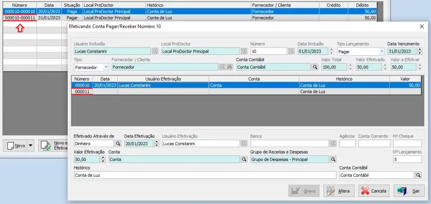Click the Efetivado Através de Dinheiro field
The image size is (431, 204).
pyautogui.click(x=94, y=143)
